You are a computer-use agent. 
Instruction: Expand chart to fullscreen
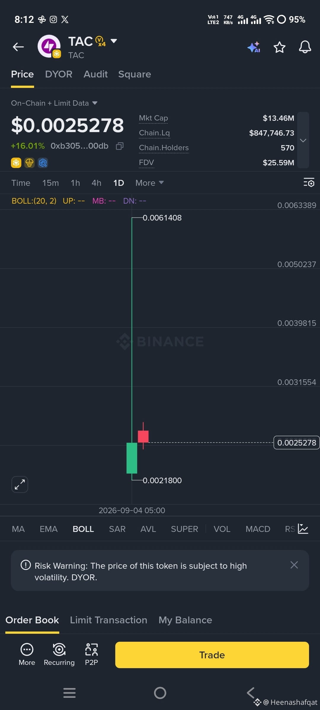point(20,484)
